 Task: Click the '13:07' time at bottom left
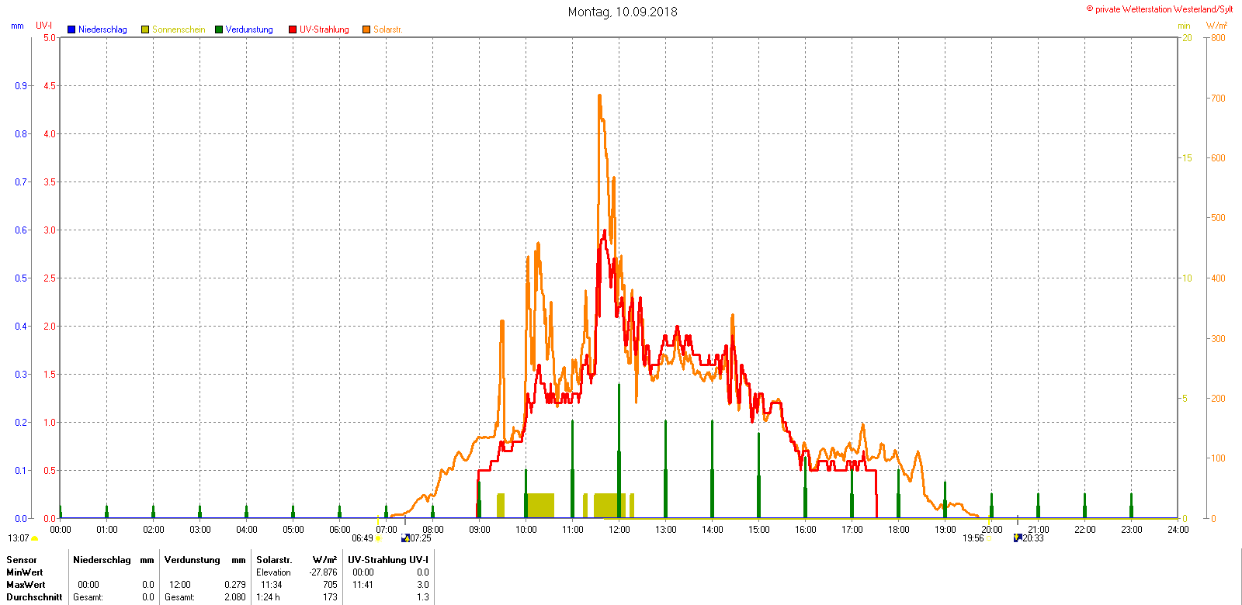click(x=19, y=538)
